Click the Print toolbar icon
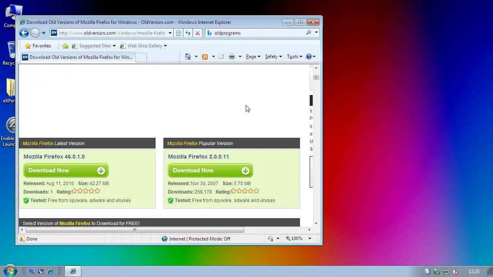The width and height of the screenshot is (493, 277). coord(232,57)
